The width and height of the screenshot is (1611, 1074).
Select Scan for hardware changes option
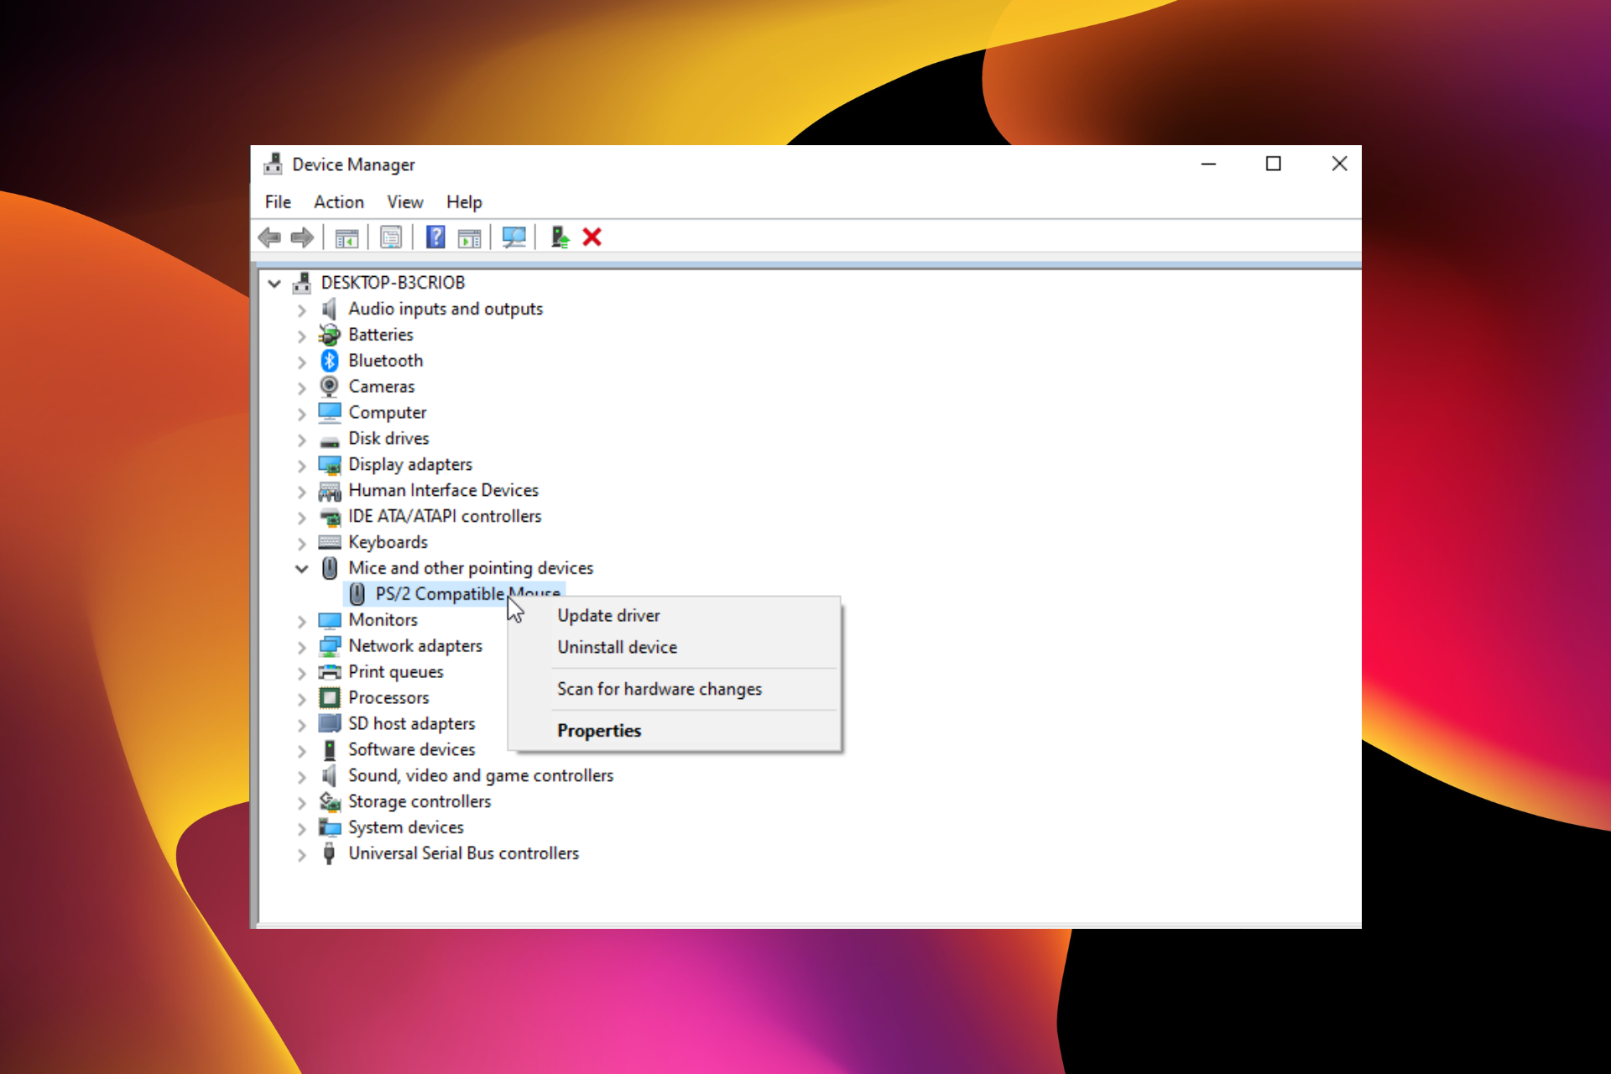tap(660, 688)
